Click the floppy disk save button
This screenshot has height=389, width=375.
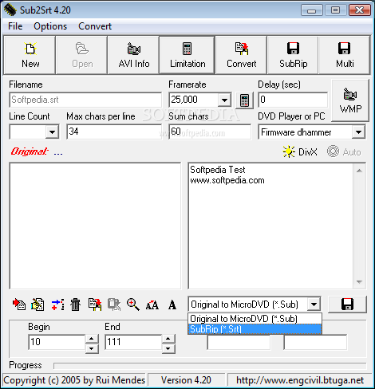pyautogui.click(x=347, y=305)
